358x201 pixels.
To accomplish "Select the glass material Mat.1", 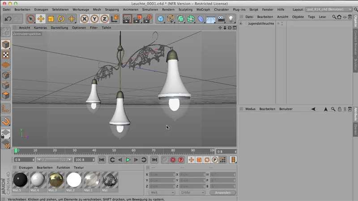I will point(92,182).
